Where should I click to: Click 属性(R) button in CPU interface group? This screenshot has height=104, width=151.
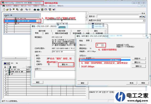pyautogui.click(x=66, y=65)
